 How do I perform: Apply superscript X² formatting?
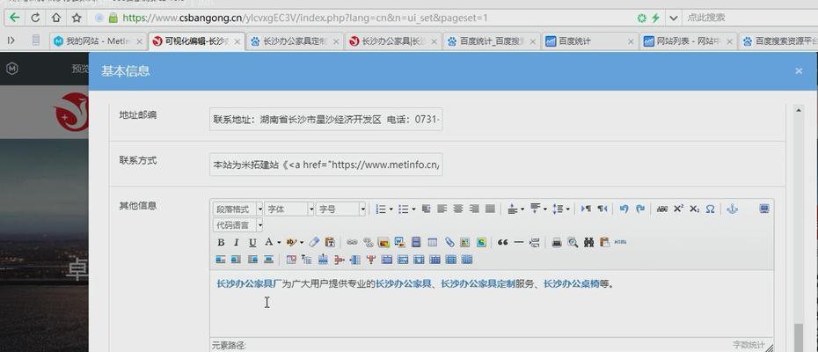[678, 209]
